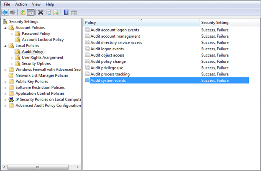Open the View menu
The height and width of the screenshot is (171, 261).
(x=37, y=4)
